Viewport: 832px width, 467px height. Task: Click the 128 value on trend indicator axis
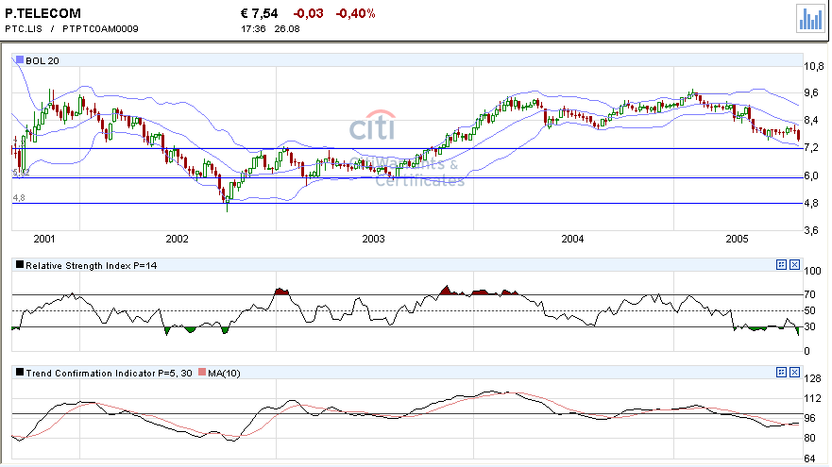(812, 378)
